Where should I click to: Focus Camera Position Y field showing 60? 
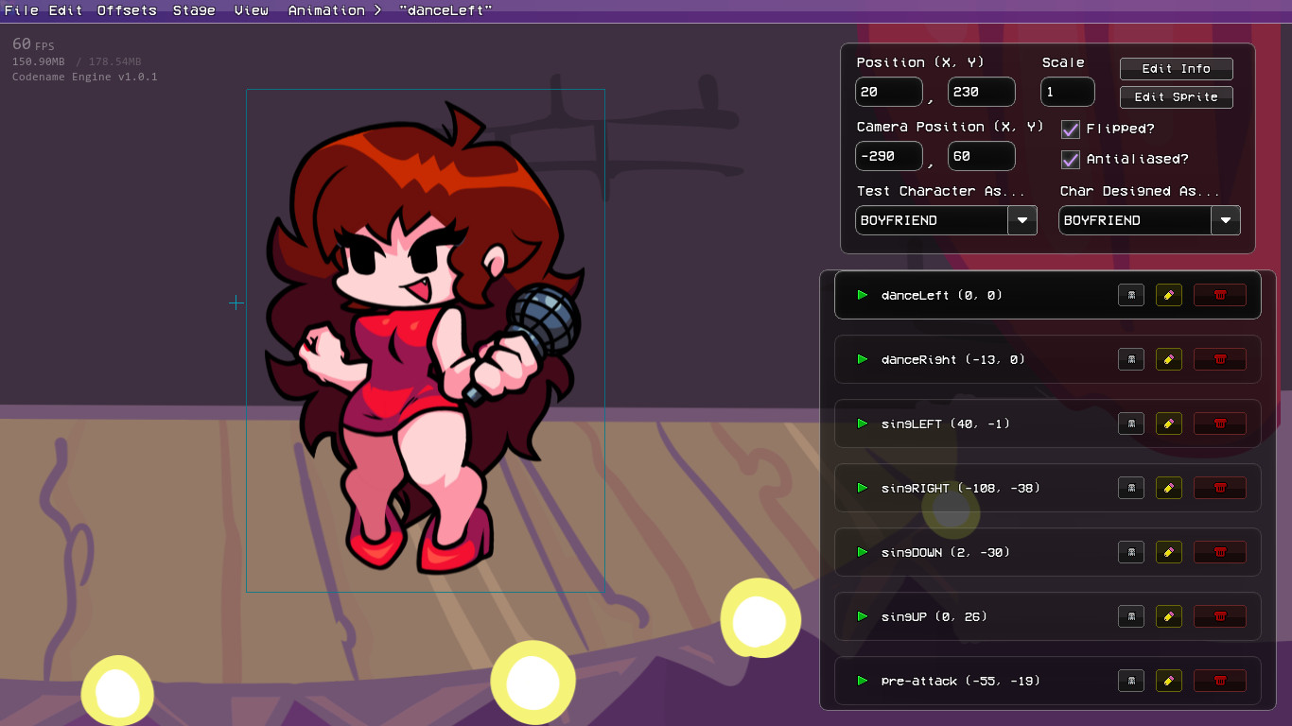(x=982, y=156)
